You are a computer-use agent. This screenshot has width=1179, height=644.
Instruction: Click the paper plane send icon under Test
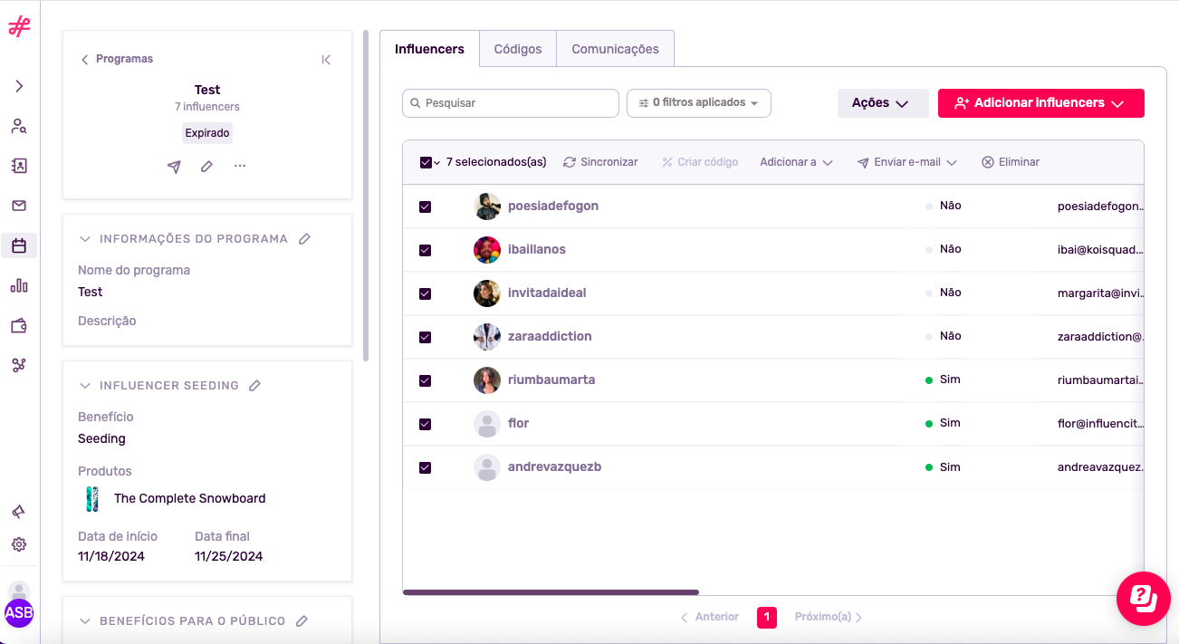[174, 167]
